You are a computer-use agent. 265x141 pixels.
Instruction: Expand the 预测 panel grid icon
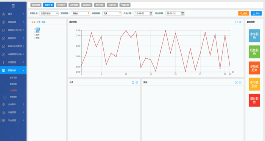point(240,82)
